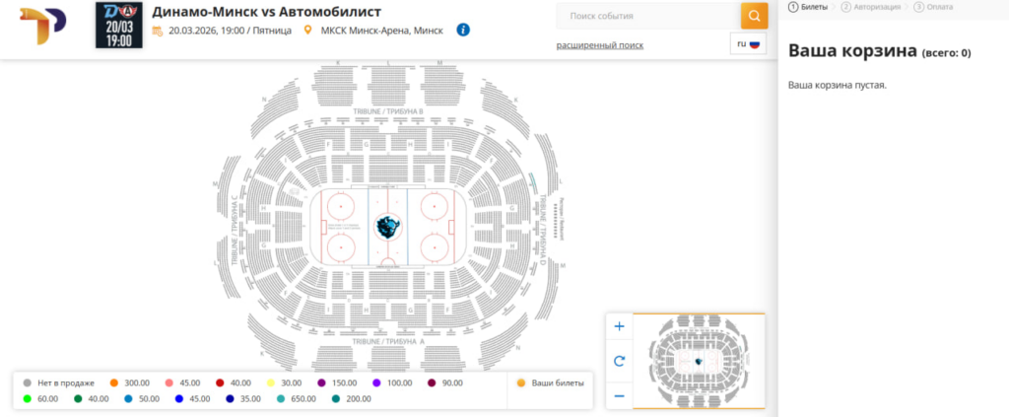
Task: Focus the Поиск события search field
Action: (x=647, y=16)
